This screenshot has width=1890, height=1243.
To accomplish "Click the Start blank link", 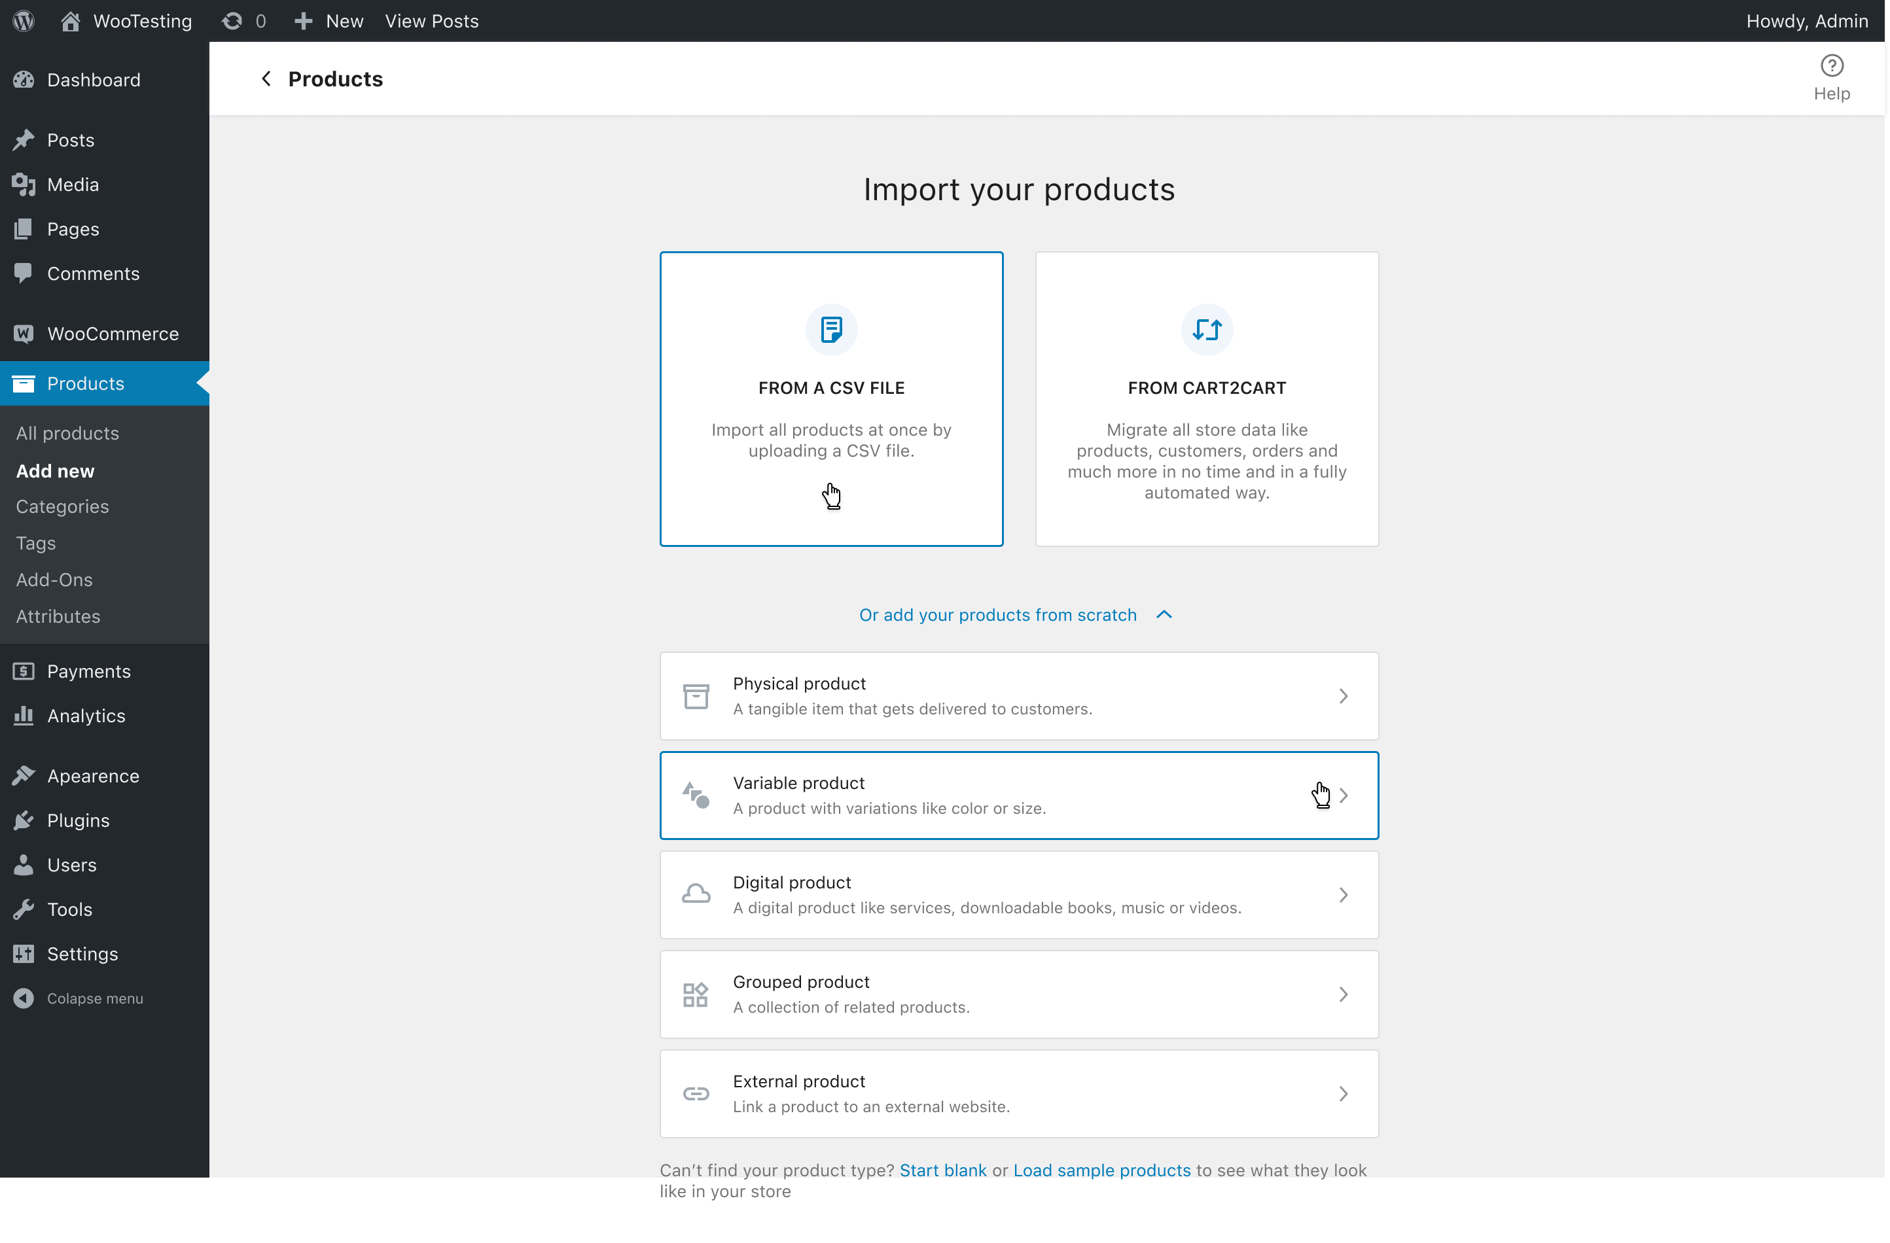I will click(942, 1169).
